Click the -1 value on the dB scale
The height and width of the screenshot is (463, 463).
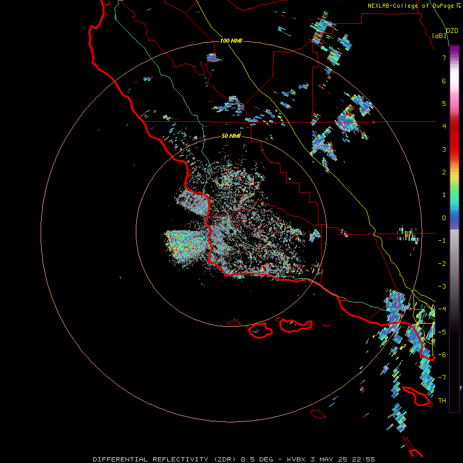pyautogui.click(x=442, y=241)
